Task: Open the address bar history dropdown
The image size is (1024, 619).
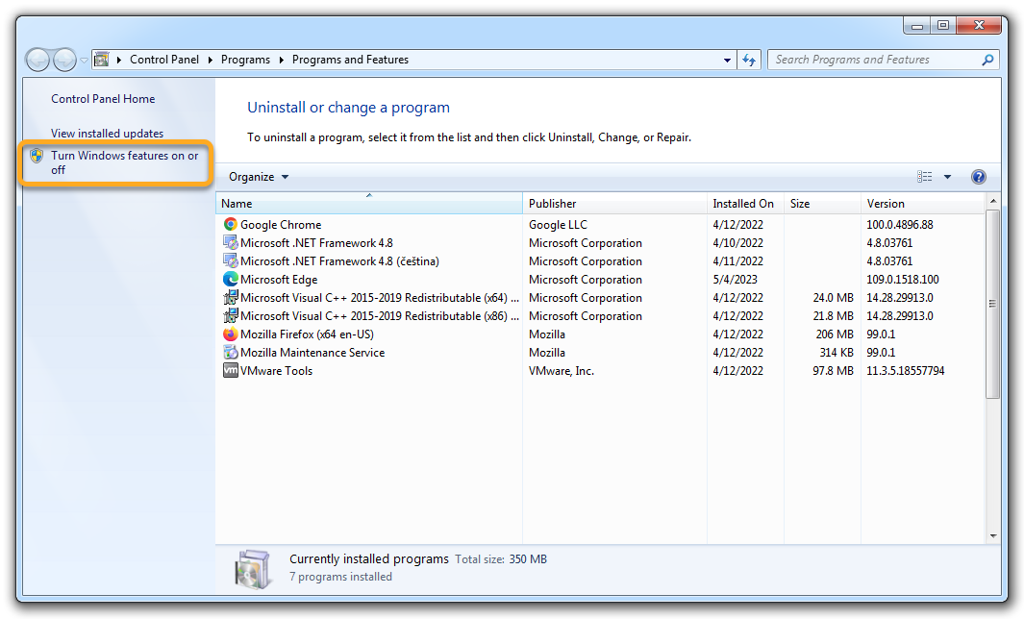Action: click(728, 60)
